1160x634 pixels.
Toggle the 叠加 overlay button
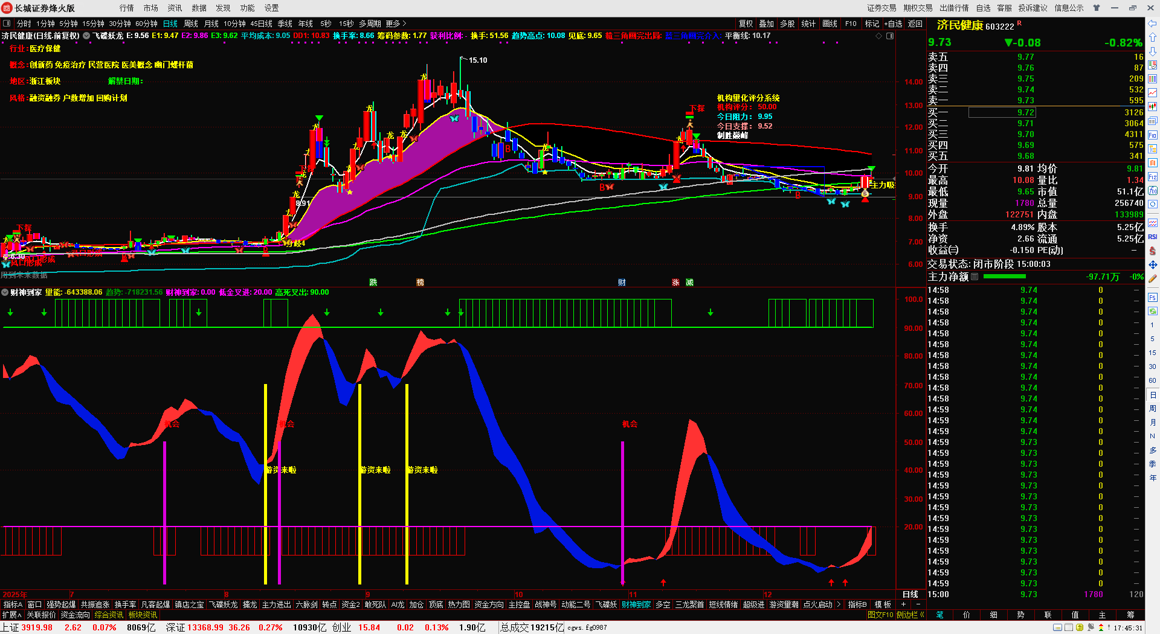coord(767,24)
